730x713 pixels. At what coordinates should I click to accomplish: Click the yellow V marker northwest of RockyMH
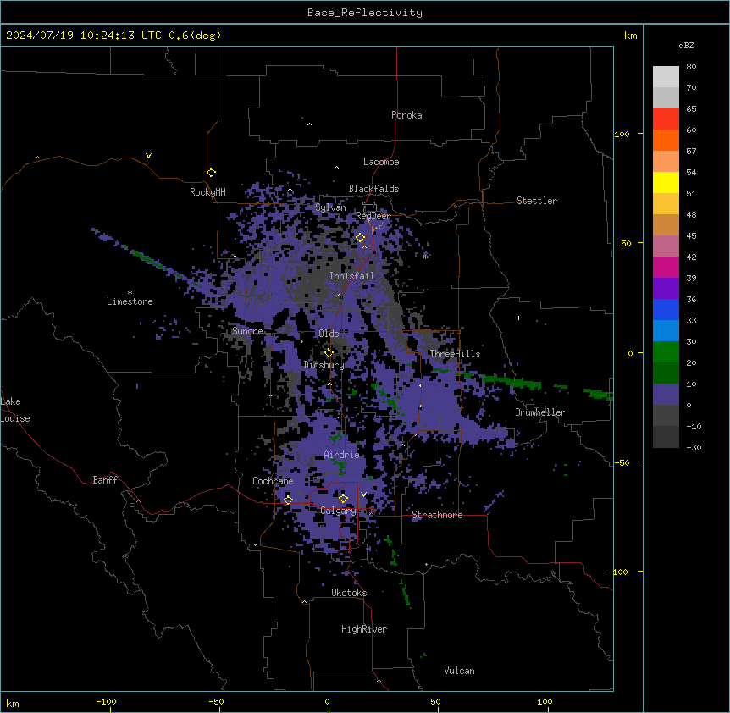click(148, 156)
